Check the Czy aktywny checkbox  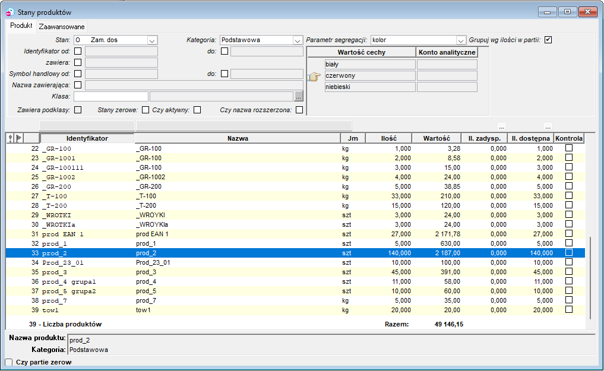coord(197,110)
